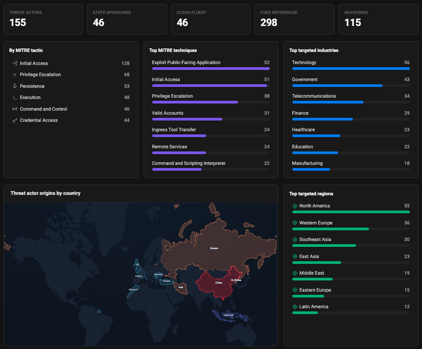Click the Credential Access key icon
This screenshot has width=422, height=349.
click(15, 121)
